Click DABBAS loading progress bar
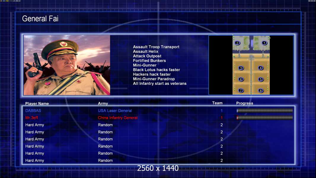 pos(265,110)
